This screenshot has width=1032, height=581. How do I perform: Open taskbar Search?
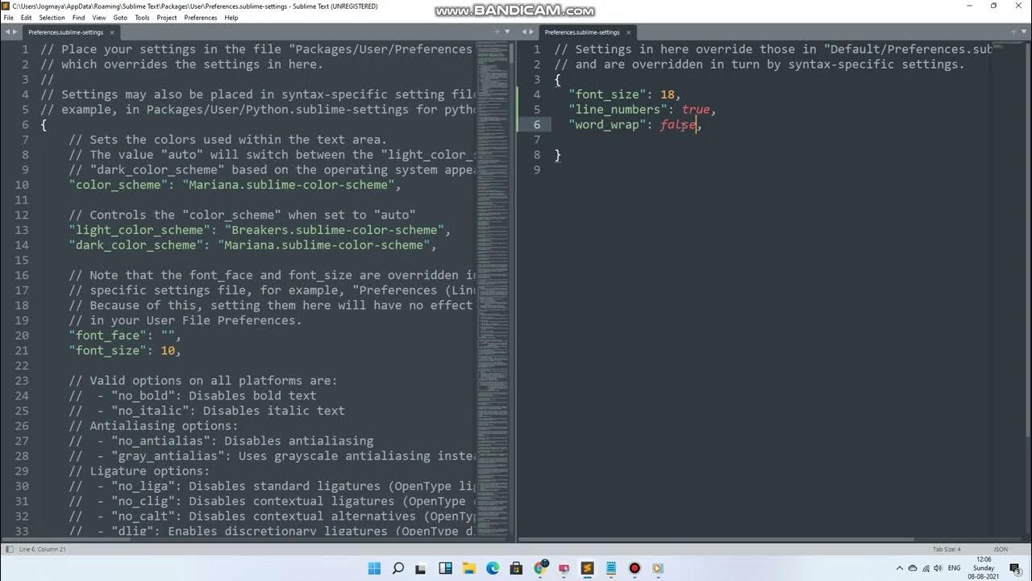(x=398, y=568)
